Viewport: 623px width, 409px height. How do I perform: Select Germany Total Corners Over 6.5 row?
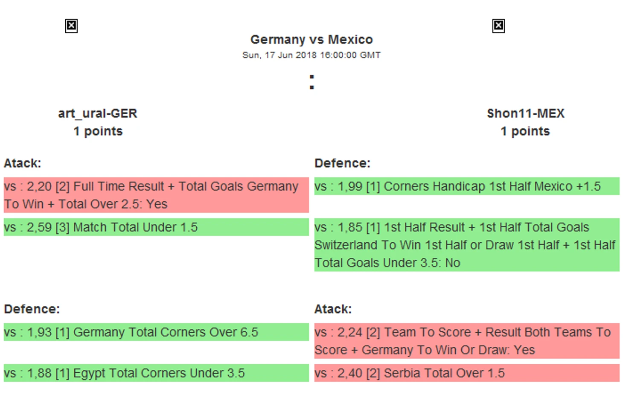(156, 332)
